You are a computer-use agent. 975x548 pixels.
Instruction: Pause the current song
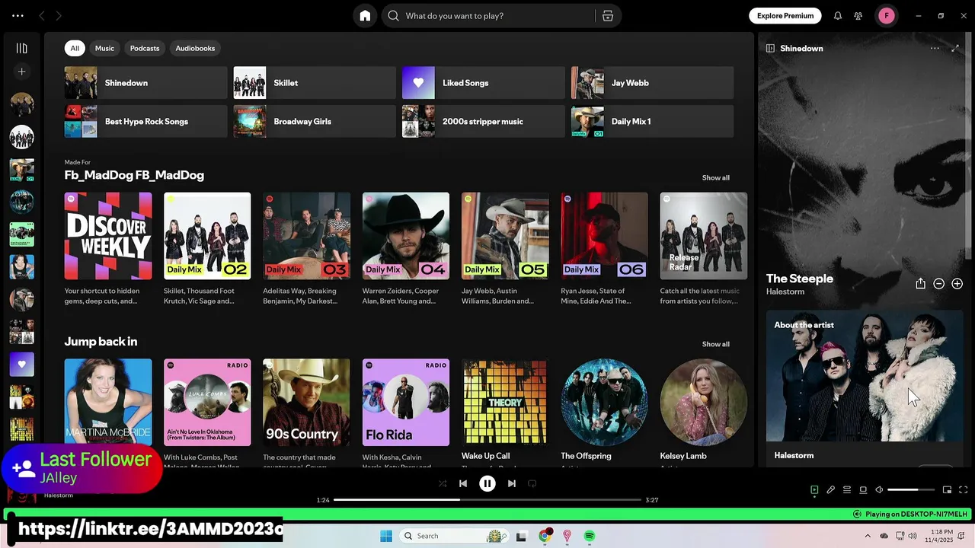[x=487, y=483]
